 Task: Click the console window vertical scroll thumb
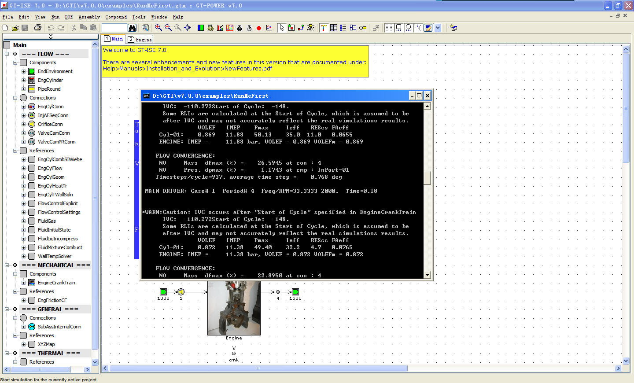pos(427,178)
